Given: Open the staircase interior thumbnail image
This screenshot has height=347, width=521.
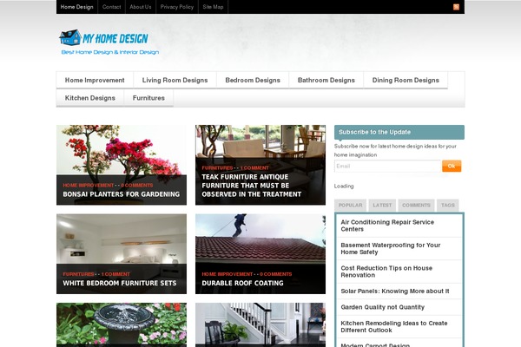Looking at the screenshot, I should pyautogui.click(x=260, y=324).
